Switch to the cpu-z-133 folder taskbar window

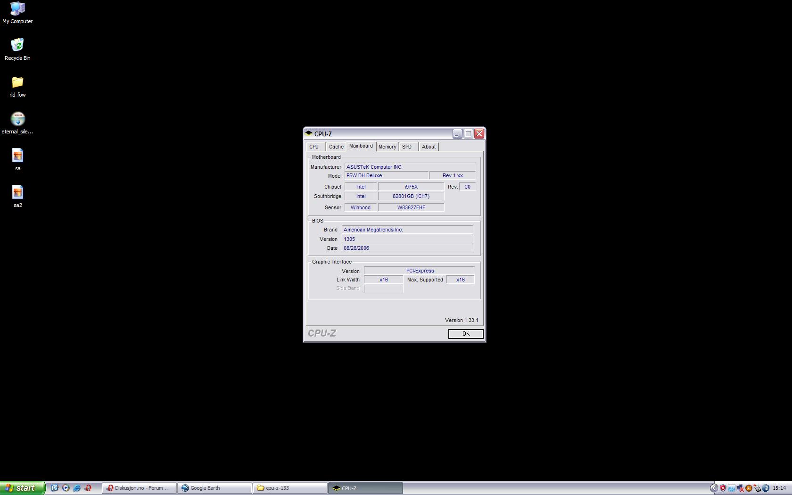pos(290,488)
